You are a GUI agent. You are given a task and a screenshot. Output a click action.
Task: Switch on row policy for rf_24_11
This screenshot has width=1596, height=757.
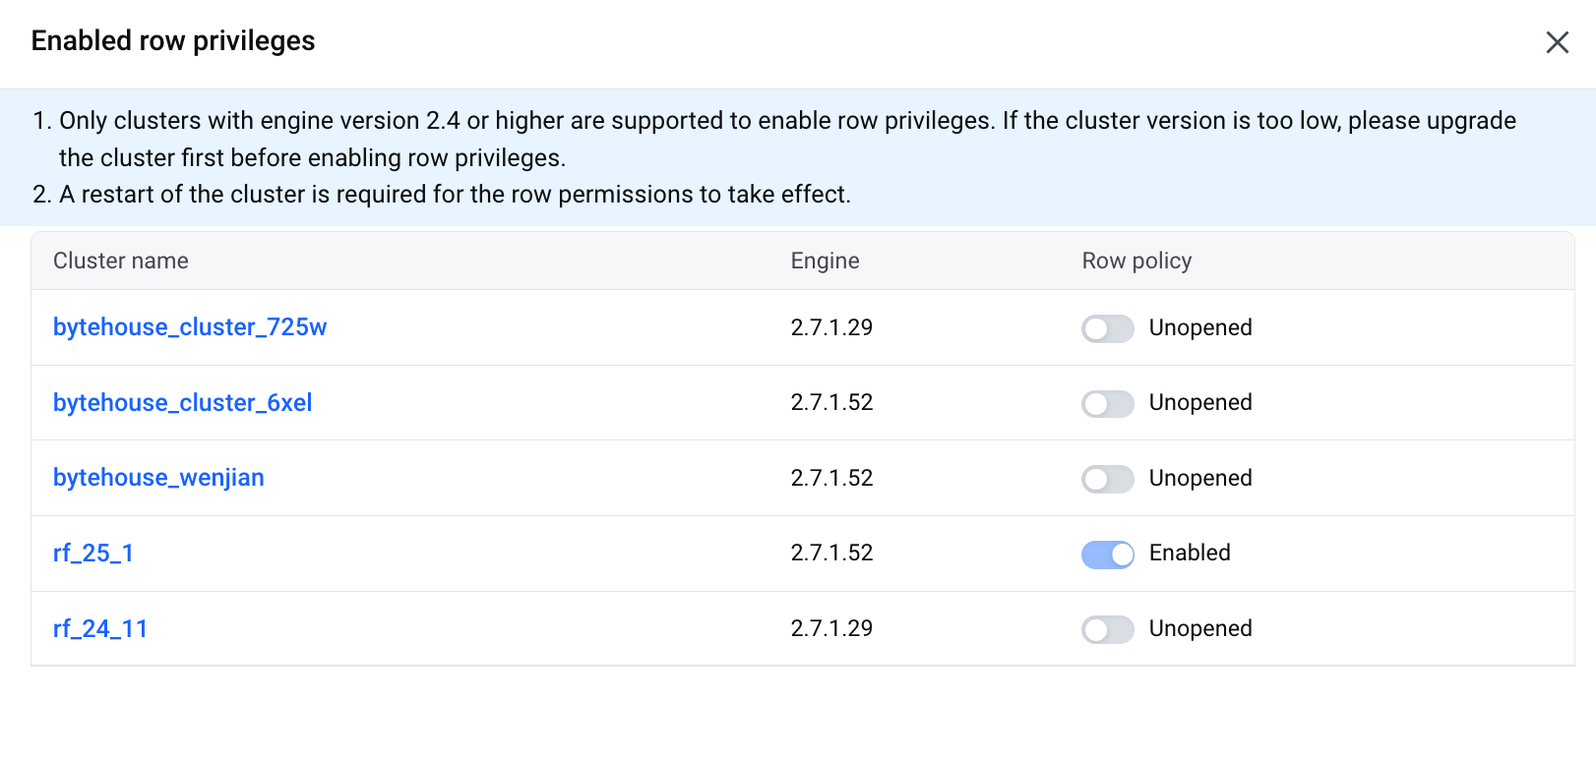pyautogui.click(x=1108, y=629)
